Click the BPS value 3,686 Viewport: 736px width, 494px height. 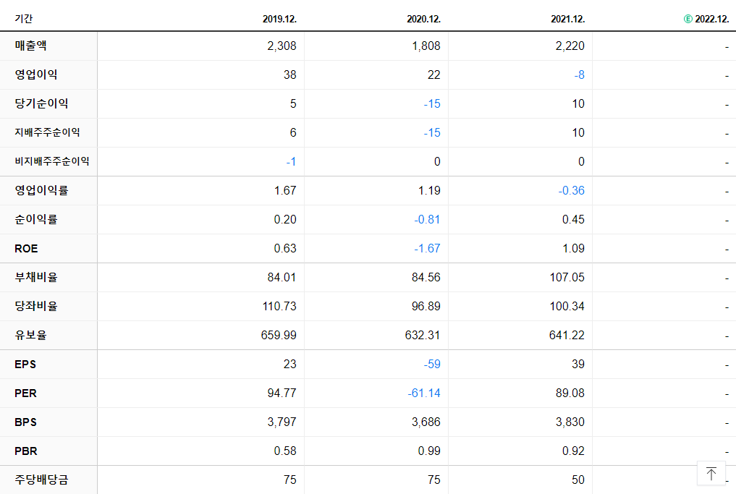(x=426, y=422)
